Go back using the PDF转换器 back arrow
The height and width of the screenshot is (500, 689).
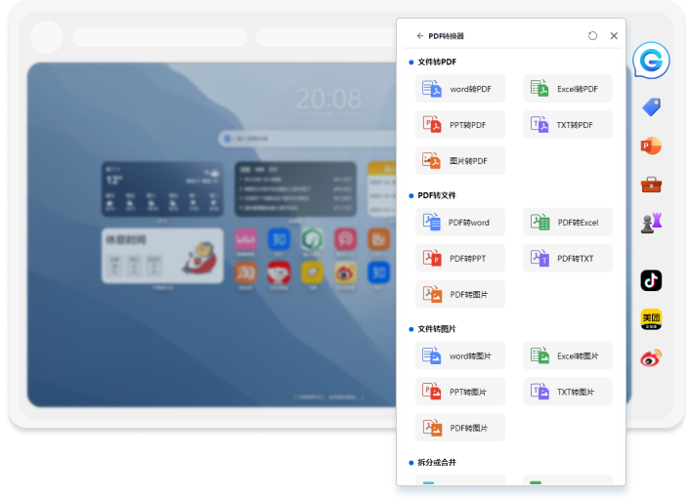coord(419,36)
